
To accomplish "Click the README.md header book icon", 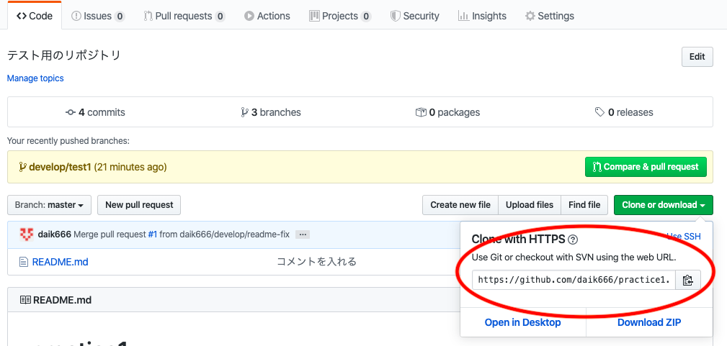I will tap(25, 300).
